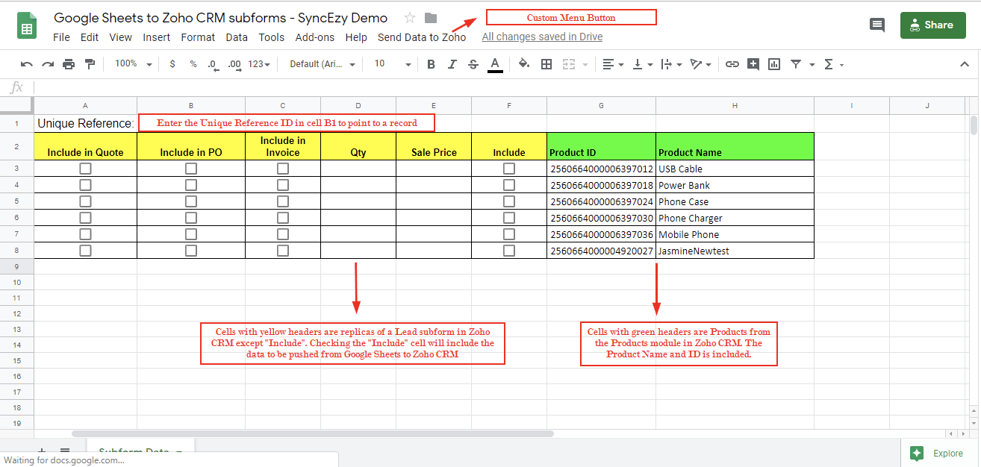Check Include in Quote for USB Cable
The image size is (981, 467).
coord(85,169)
